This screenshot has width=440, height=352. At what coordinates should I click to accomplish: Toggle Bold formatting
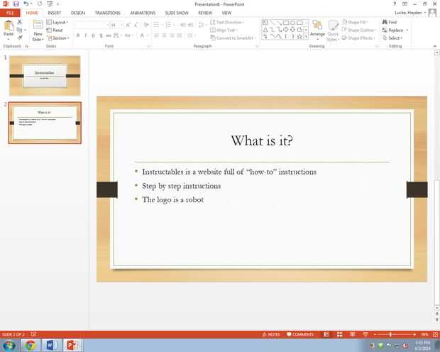78,35
